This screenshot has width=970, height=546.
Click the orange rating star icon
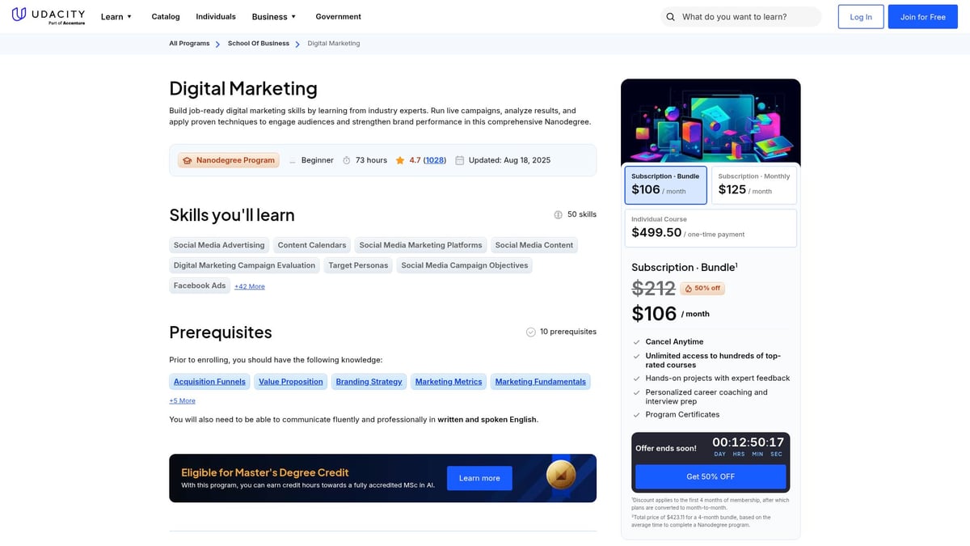click(x=400, y=160)
